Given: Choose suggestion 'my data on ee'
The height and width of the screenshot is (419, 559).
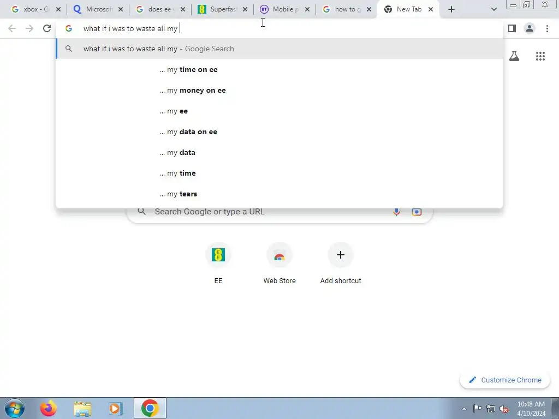Looking at the screenshot, I should point(279,132).
